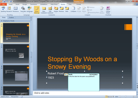This screenshot has width=138, height=98.
Task: Select the Slides pane tab
Action: [4, 18]
